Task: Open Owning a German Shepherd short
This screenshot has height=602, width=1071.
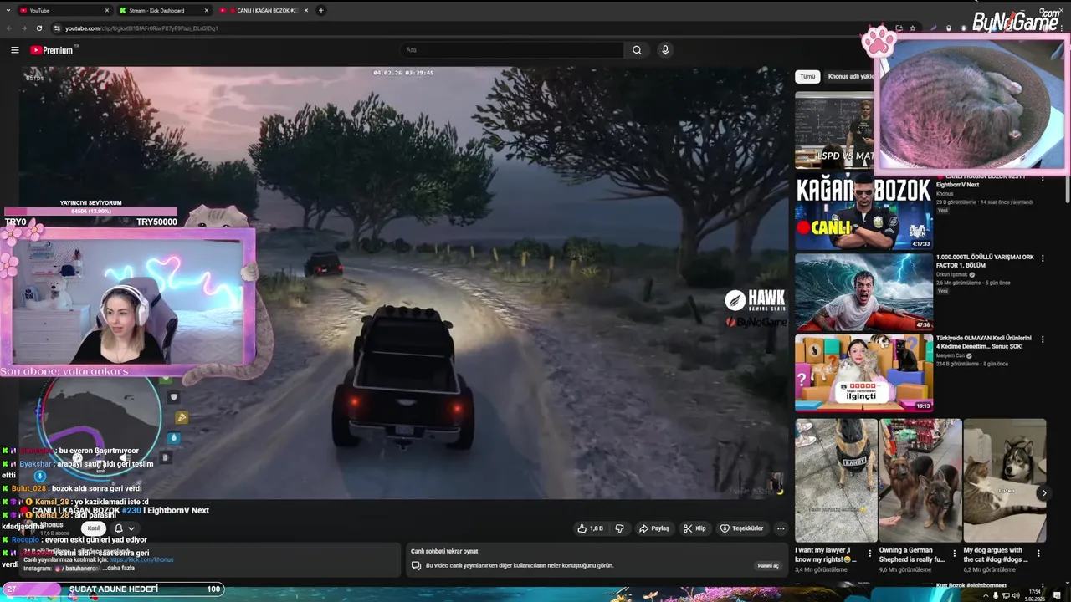Action: [920, 481]
